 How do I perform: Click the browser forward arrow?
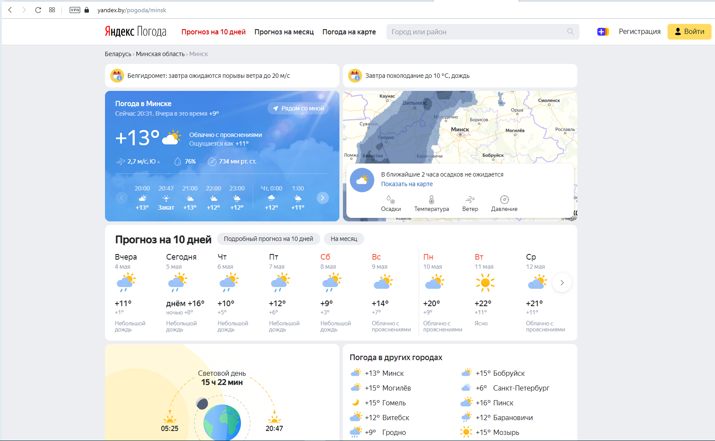click(24, 10)
